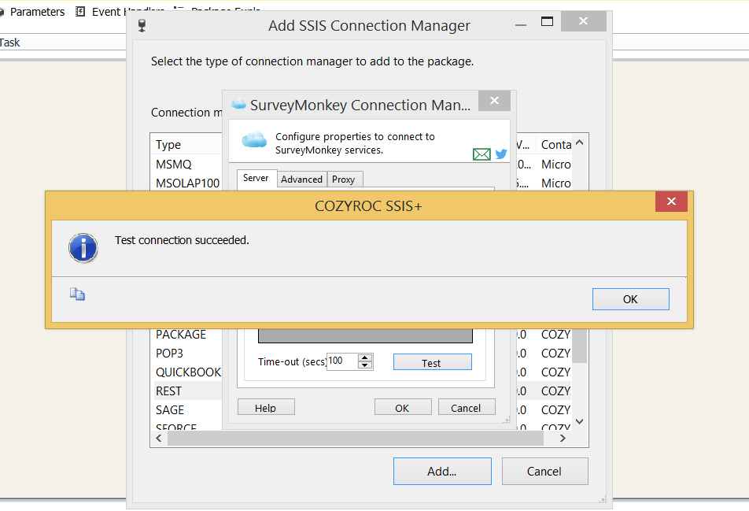Click the small cloud icon in the SurveyMonkey title bar
This screenshot has height=511, width=749.
coord(238,104)
